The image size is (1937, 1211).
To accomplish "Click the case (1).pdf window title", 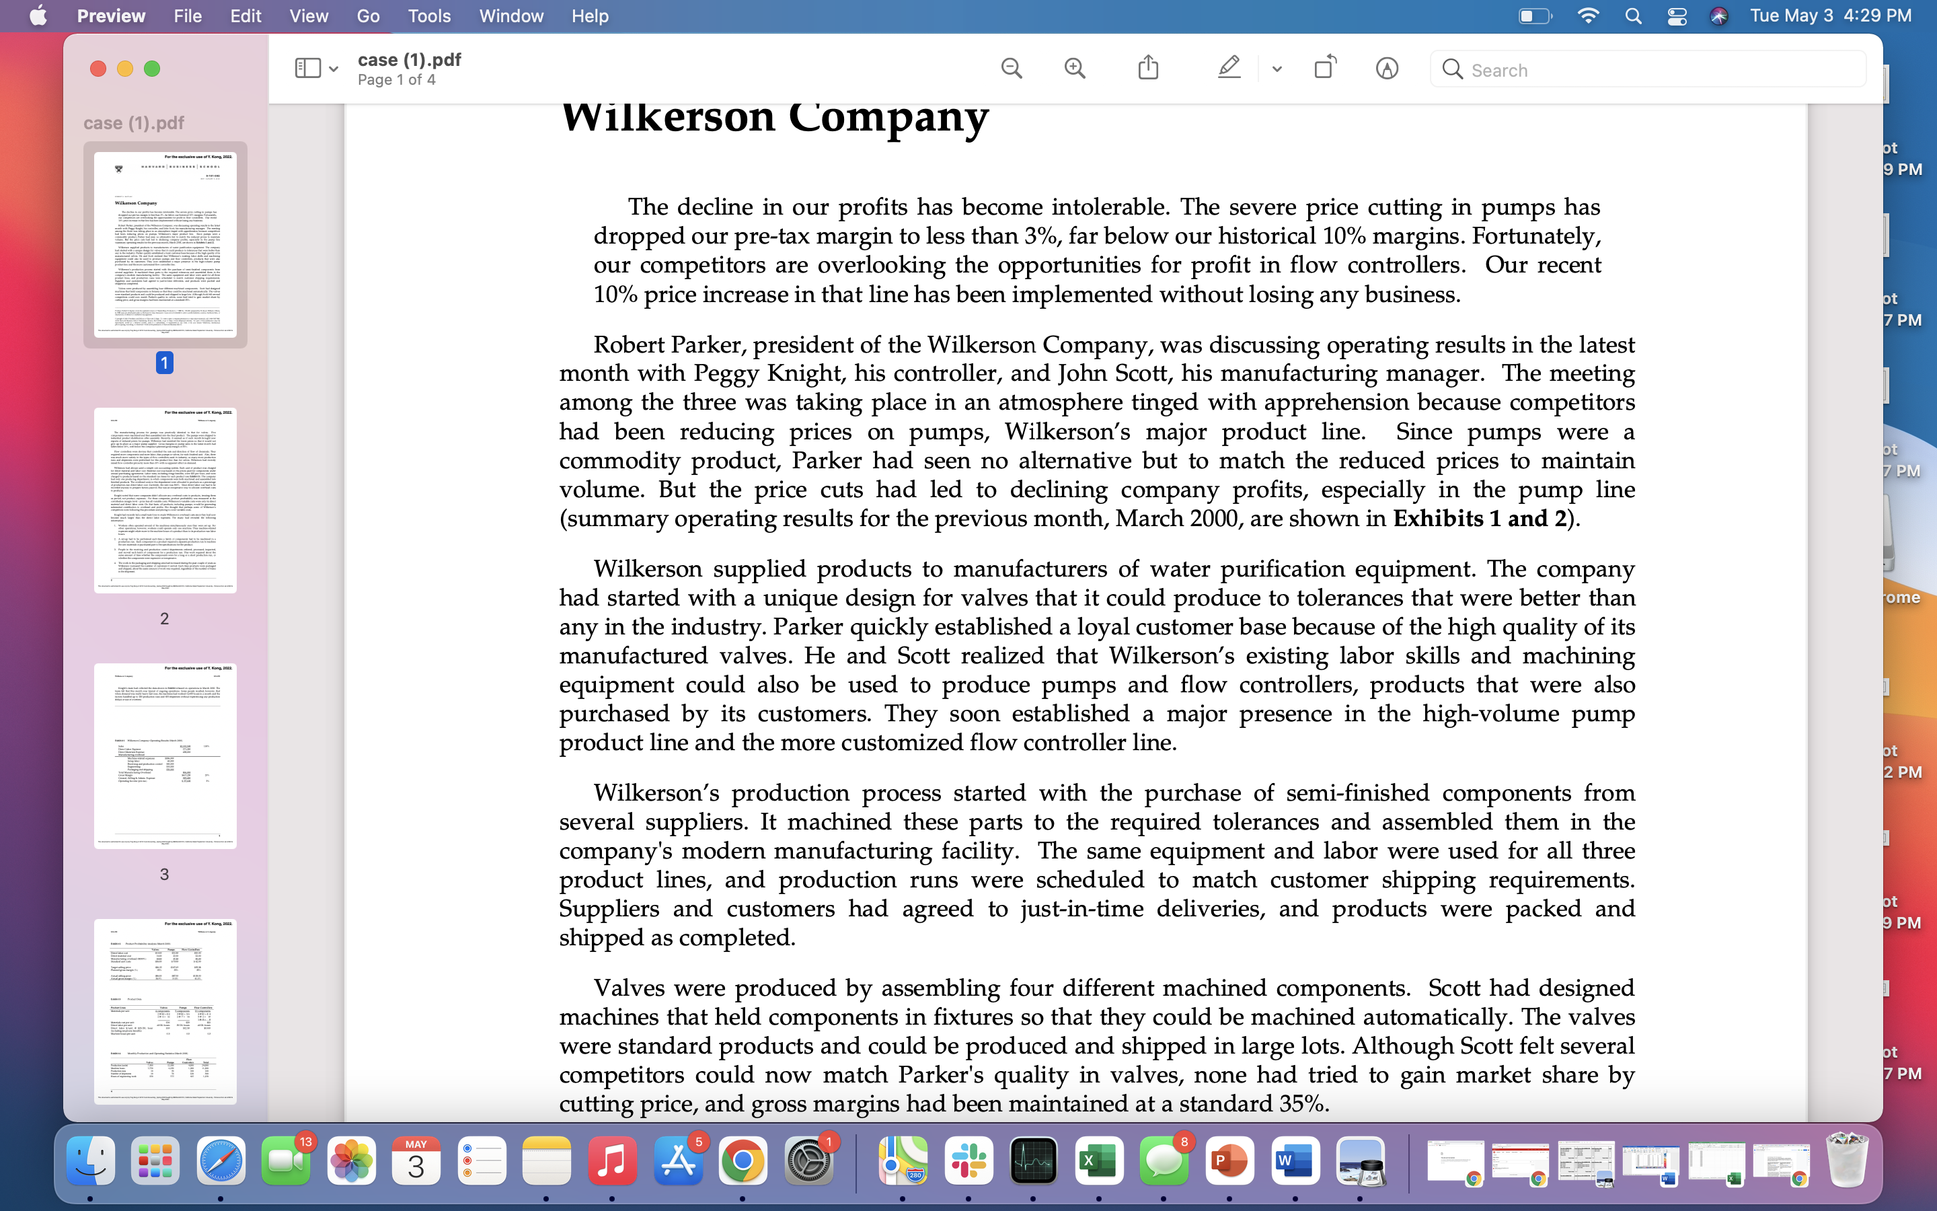I will 409,60.
